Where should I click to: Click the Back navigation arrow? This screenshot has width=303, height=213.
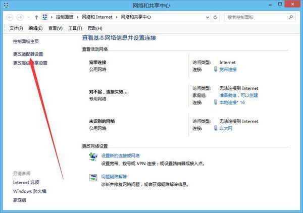(x=10, y=18)
